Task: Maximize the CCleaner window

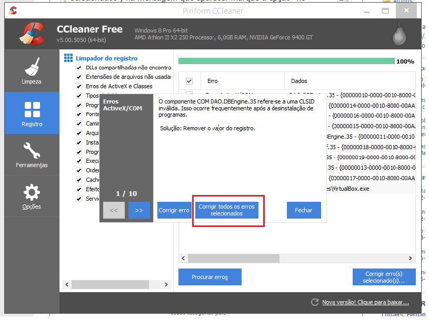Action: pyautogui.click(x=385, y=11)
